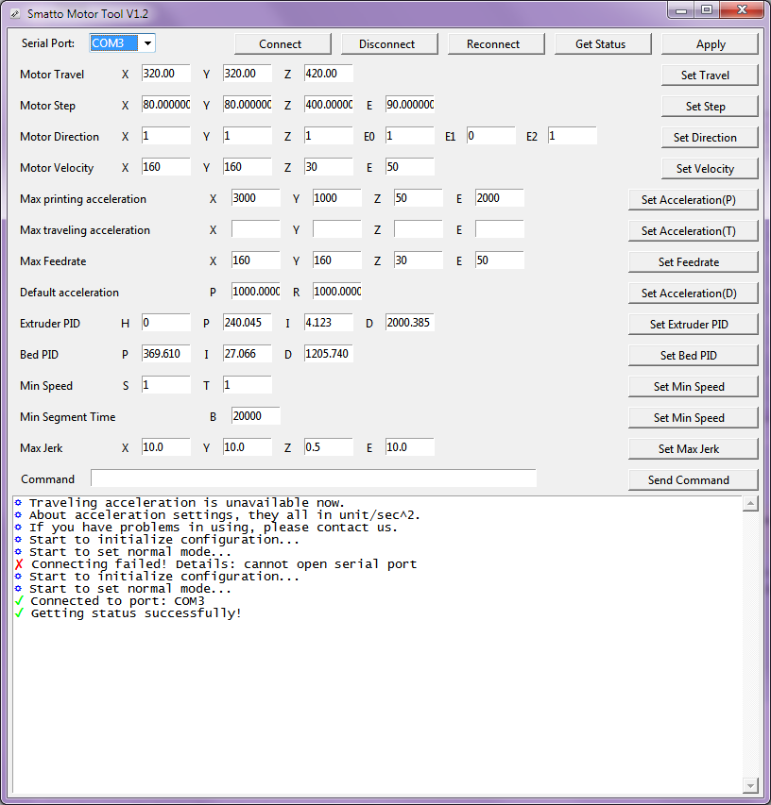Click Motor Step E field 90.000000
771x805 pixels.
point(410,105)
